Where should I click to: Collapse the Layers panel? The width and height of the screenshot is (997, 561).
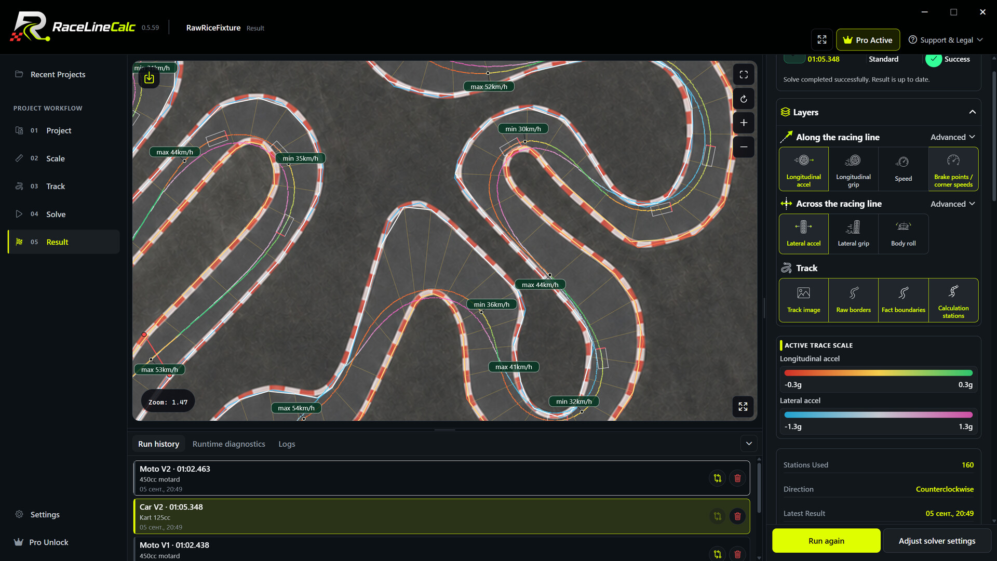coord(973,112)
